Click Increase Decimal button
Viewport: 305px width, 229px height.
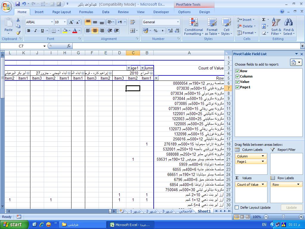point(170,31)
